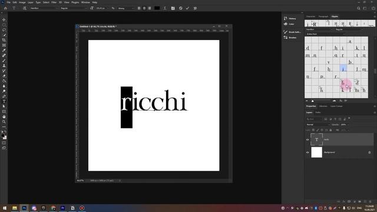This screenshot has width=377, height=212.
Task: Click the Background layer lock icon
Action: pyautogui.click(x=369, y=153)
